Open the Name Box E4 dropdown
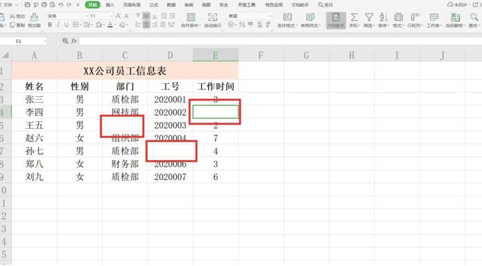This screenshot has height=266, width=482. point(45,41)
